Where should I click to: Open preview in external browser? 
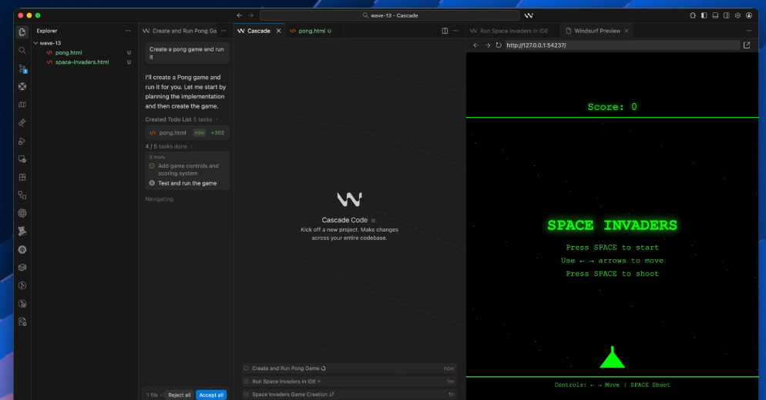click(x=747, y=45)
